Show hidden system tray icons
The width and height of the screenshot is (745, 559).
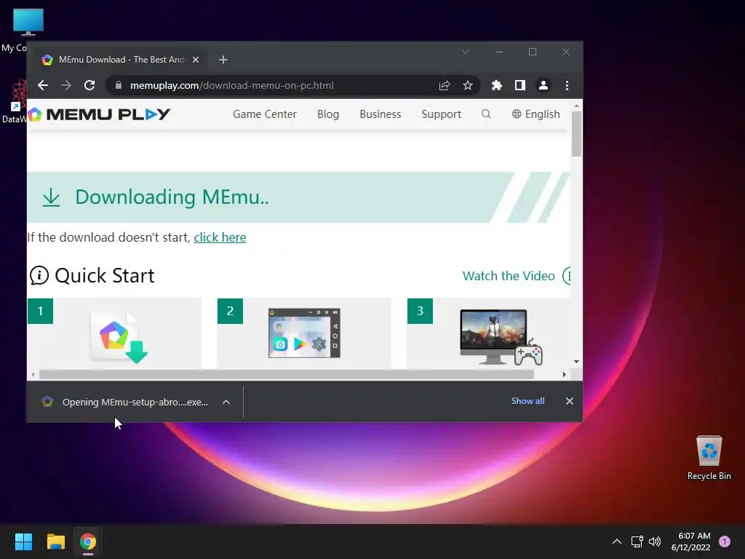[617, 542]
